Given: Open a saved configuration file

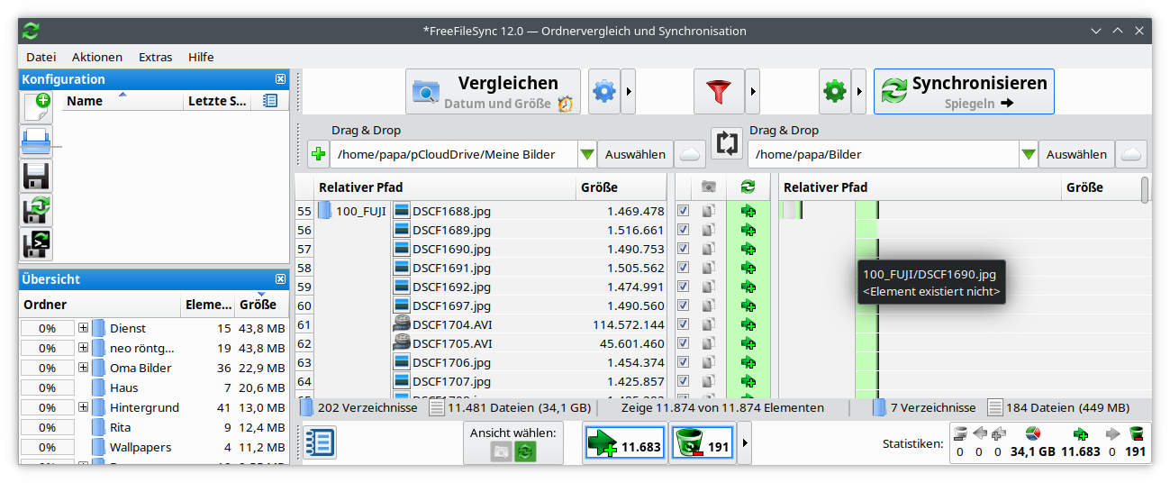Looking at the screenshot, I should (x=38, y=141).
